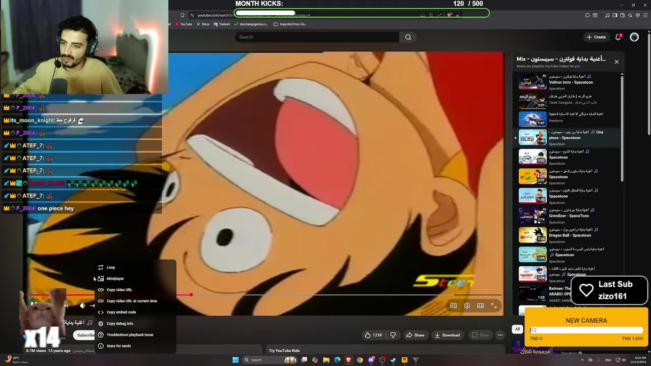Select Copy debug info entry
This screenshot has width=651, height=366.
(135, 323)
